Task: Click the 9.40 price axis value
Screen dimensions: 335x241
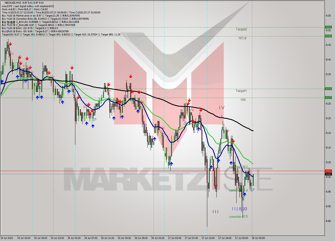Action: pyautogui.click(x=328, y=59)
